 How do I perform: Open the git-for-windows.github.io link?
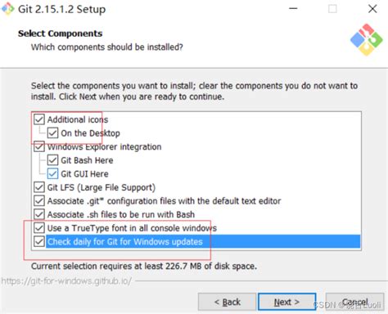coord(66,280)
